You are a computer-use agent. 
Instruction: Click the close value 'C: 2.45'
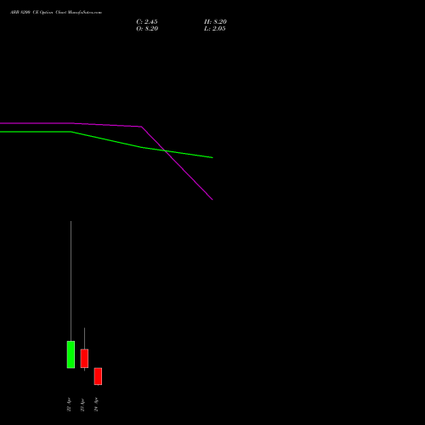(147, 22)
